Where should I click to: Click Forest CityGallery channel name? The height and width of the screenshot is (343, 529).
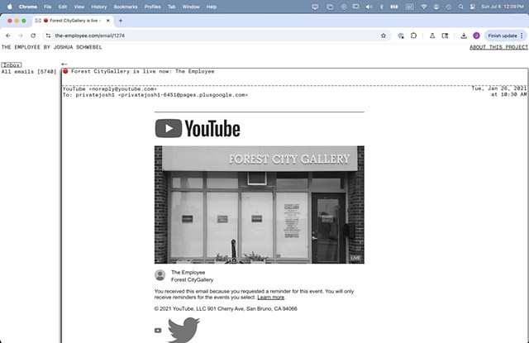(192, 279)
